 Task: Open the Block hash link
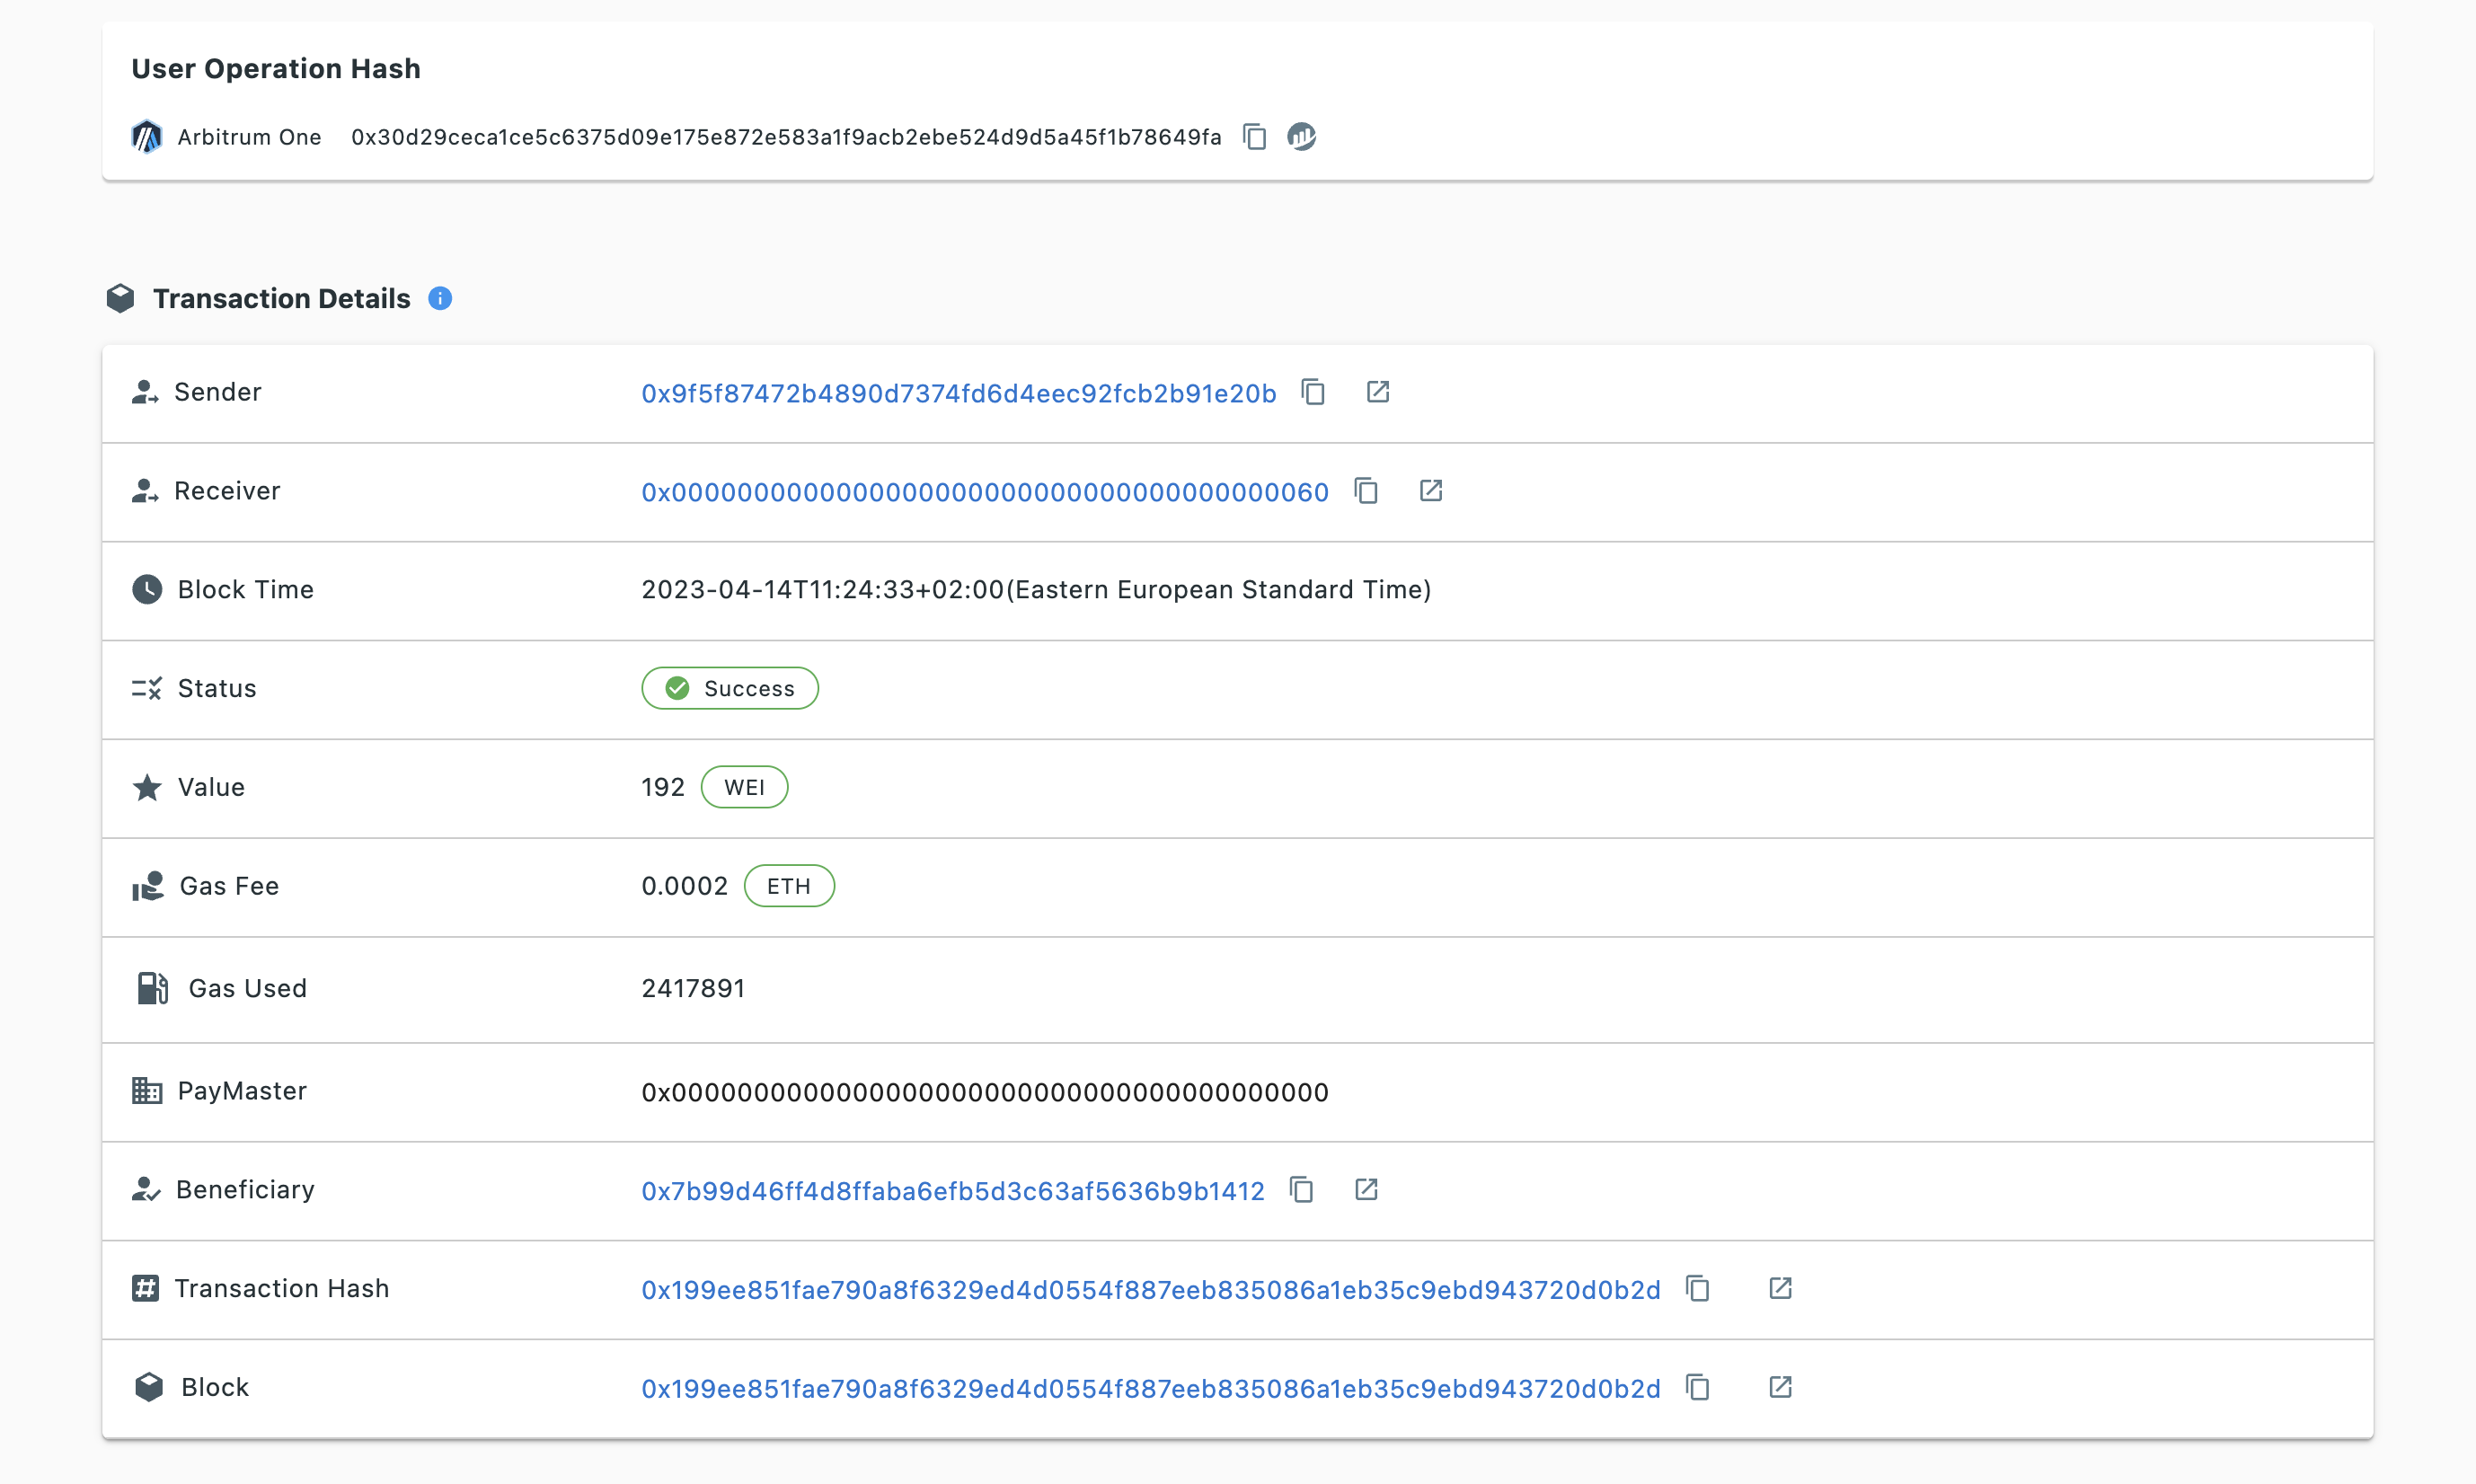pos(1151,1389)
